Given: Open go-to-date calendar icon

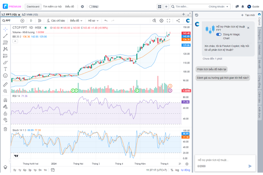Looking at the screenshot, I should pyautogui.click(x=53, y=170).
